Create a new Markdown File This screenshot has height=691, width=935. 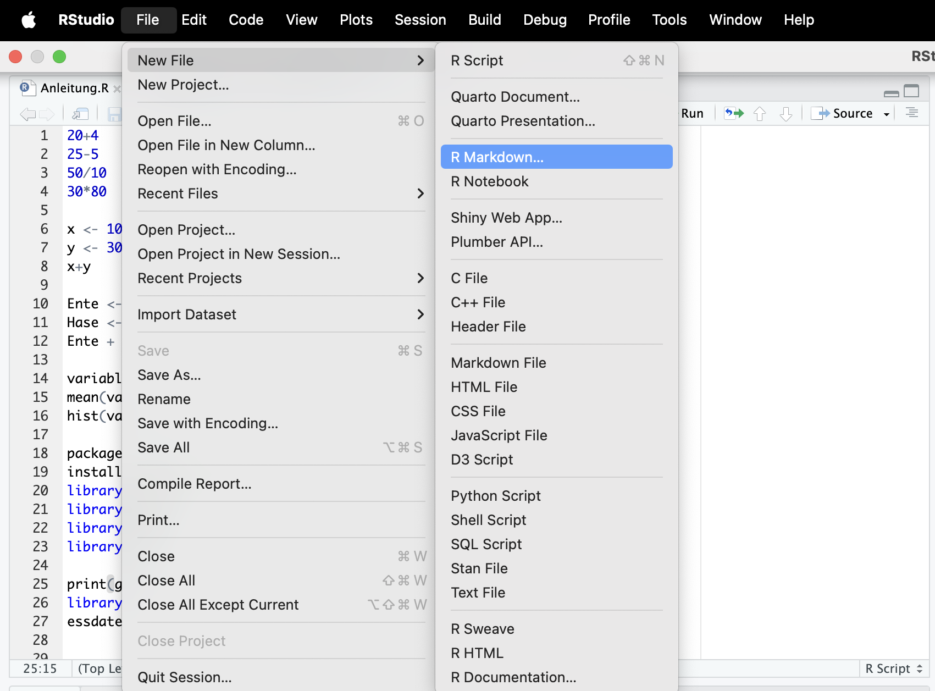click(x=557, y=363)
